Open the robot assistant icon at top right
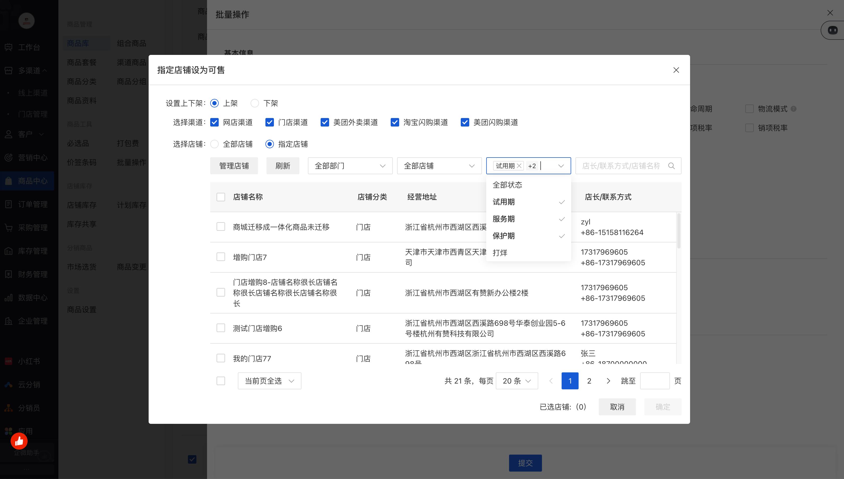 pyautogui.click(x=833, y=30)
